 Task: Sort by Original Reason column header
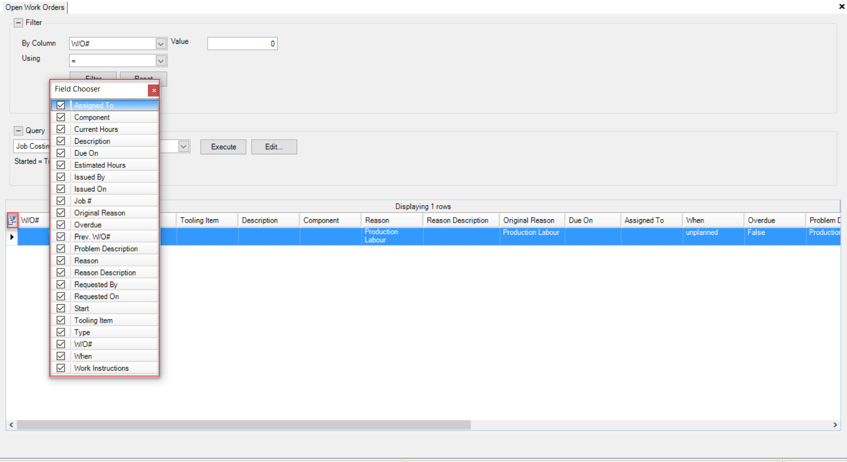click(532, 220)
